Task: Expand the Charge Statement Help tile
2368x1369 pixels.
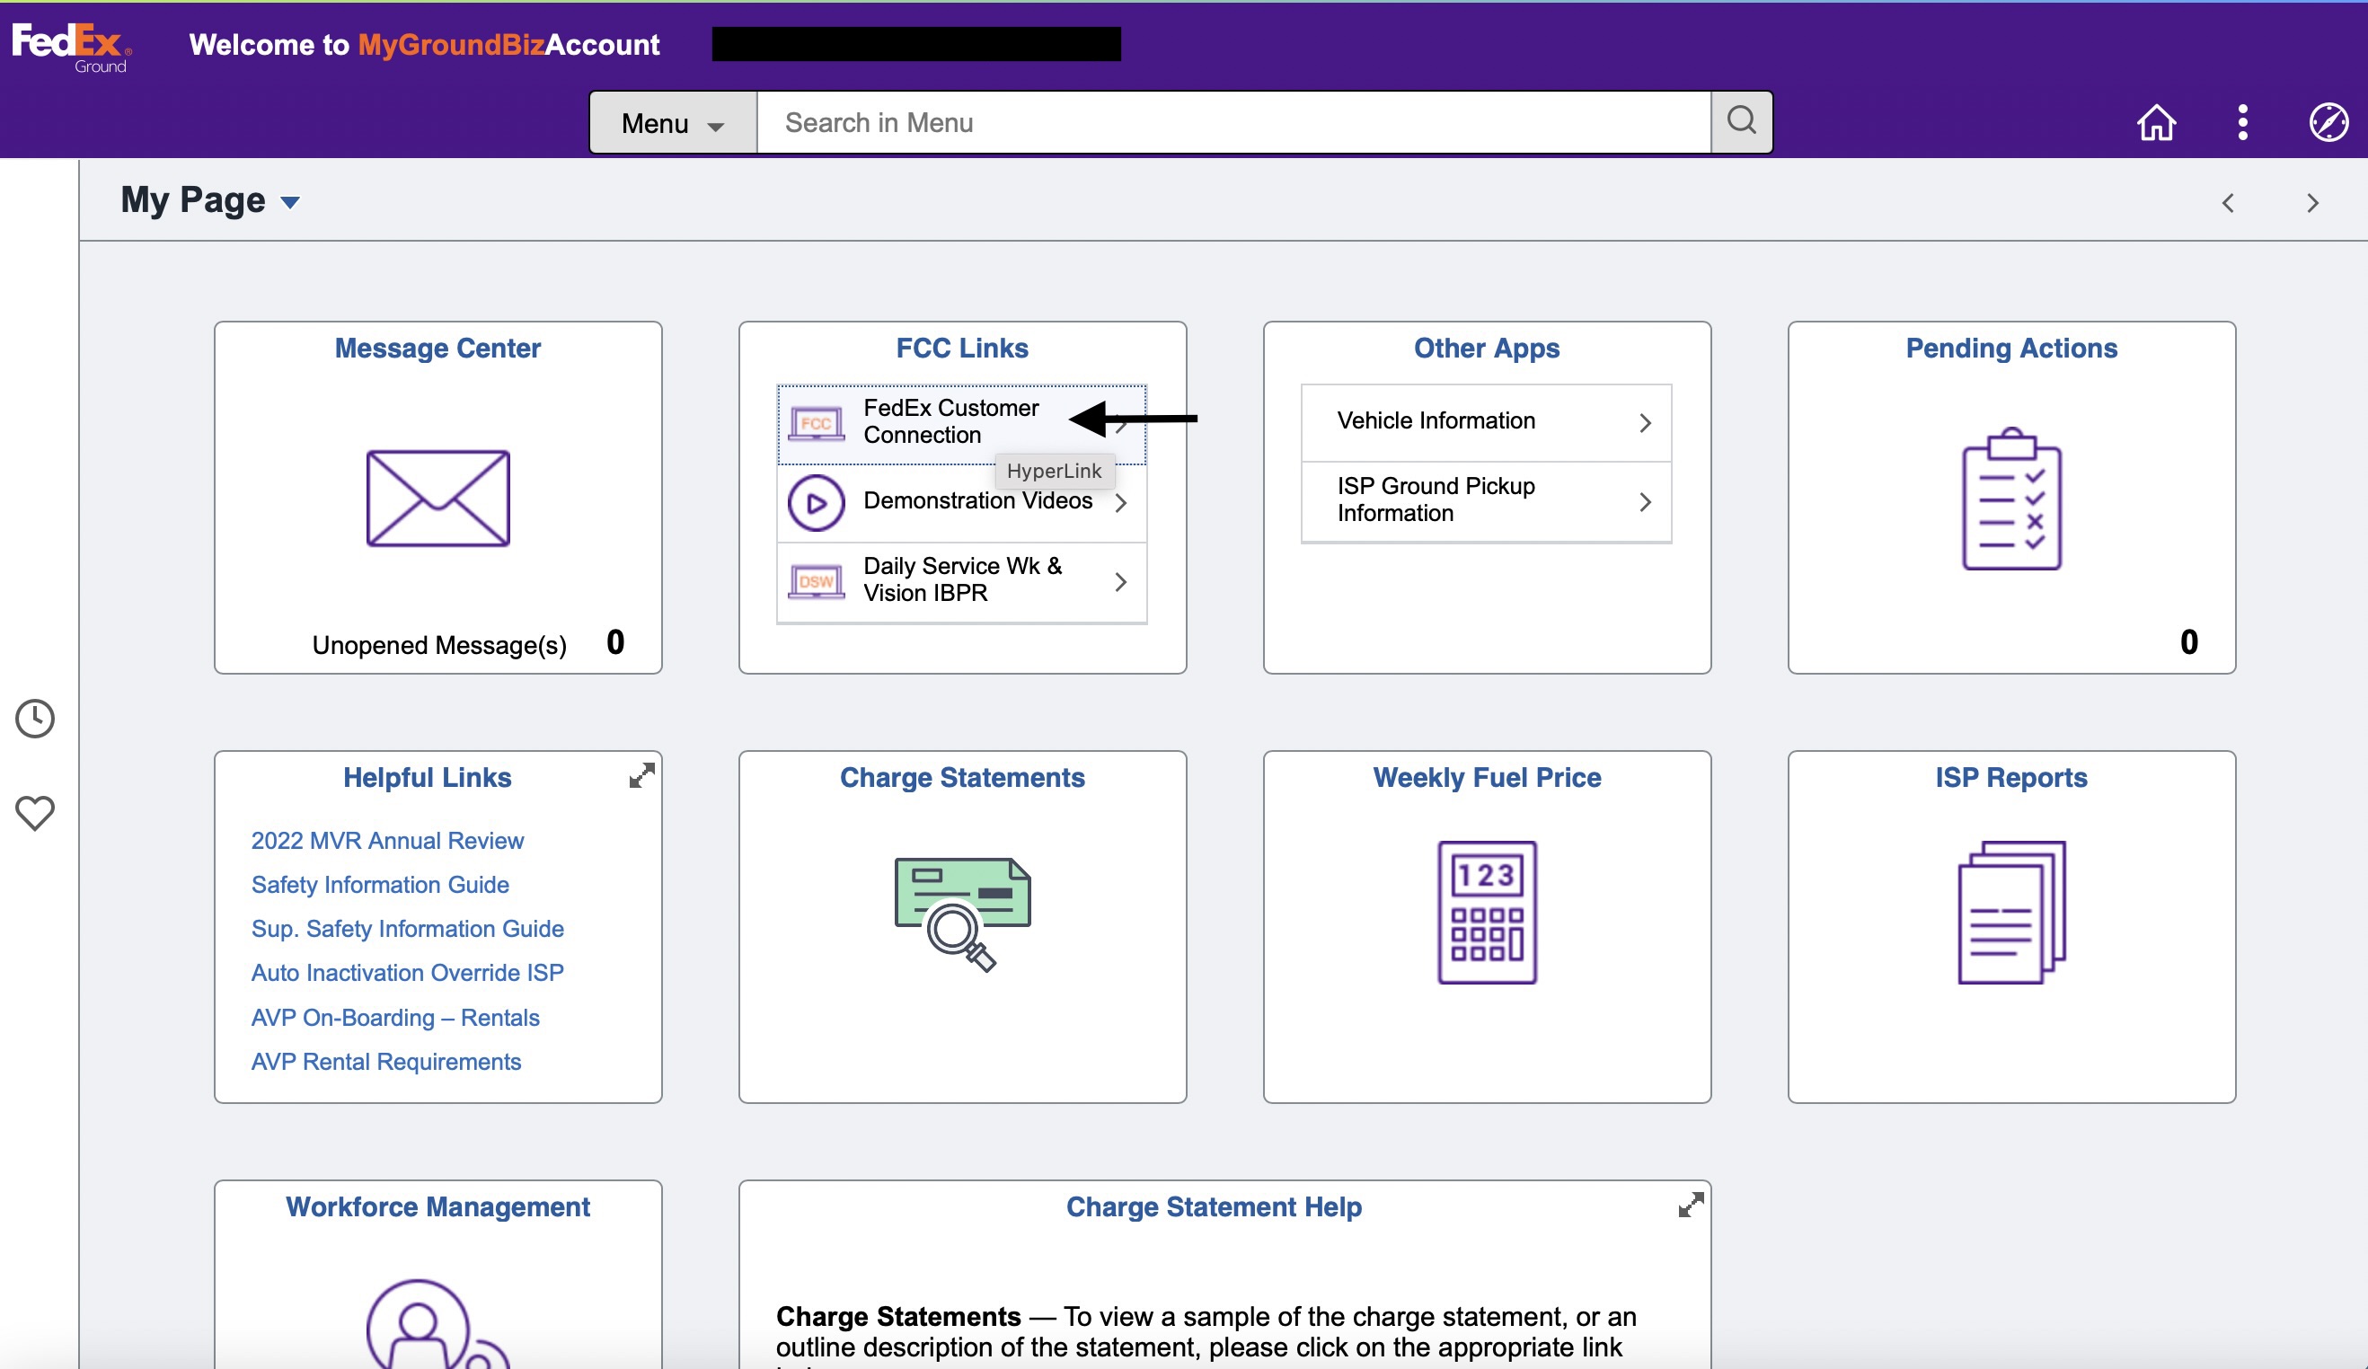Action: [1691, 1205]
